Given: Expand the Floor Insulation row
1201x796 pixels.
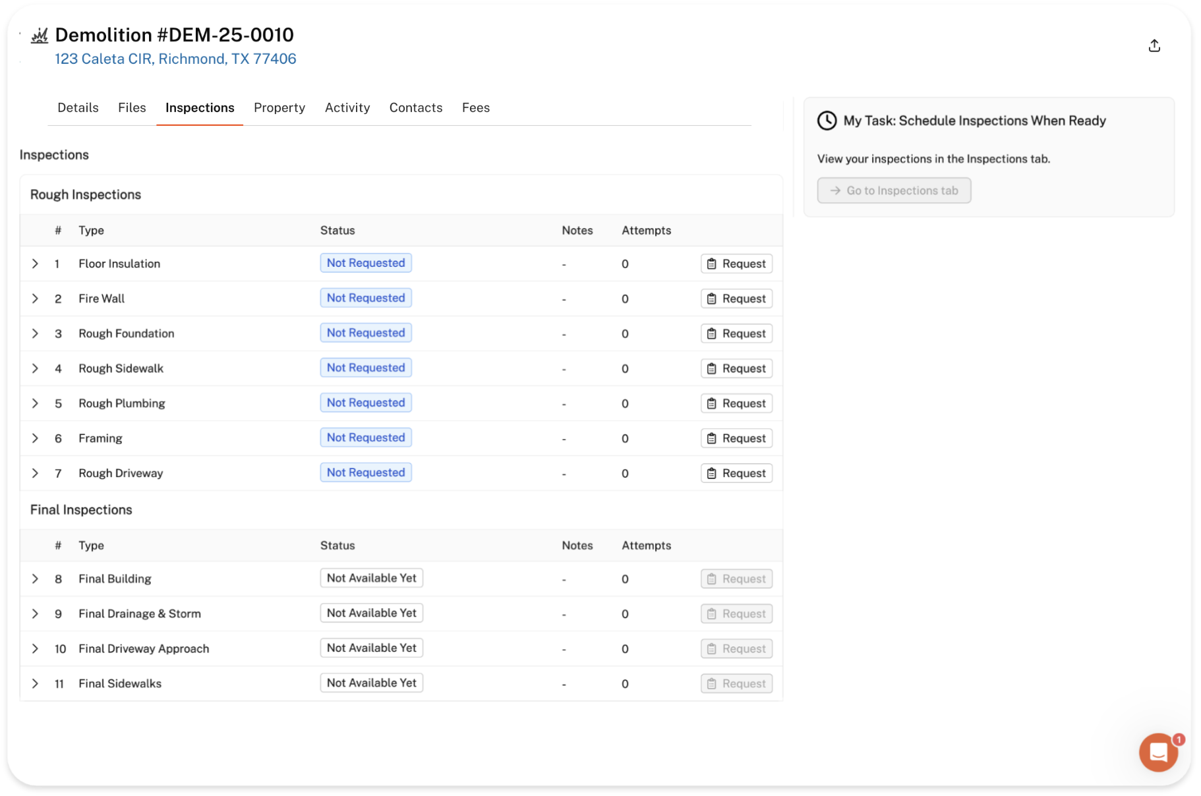Looking at the screenshot, I should pyautogui.click(x=35, y=264).
